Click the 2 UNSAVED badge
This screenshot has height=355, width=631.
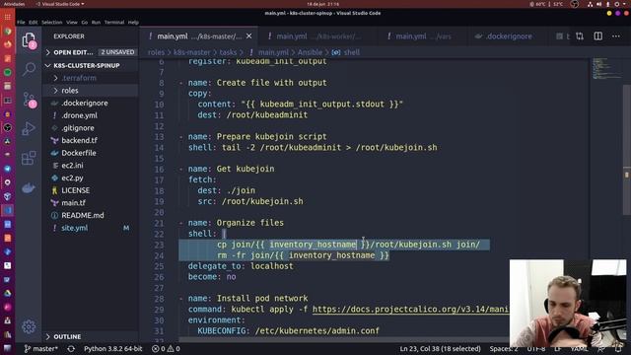click(117, 52)
